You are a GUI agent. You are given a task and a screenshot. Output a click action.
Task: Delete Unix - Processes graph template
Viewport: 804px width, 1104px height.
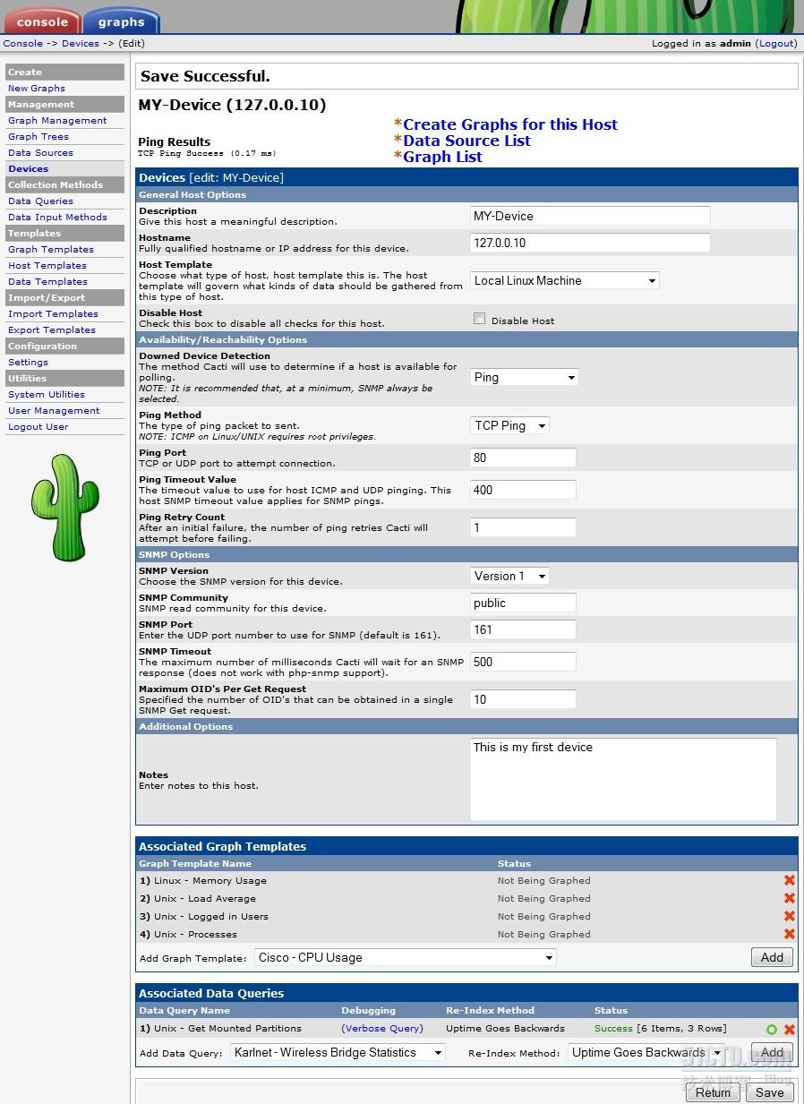click(x=789, y=934)
